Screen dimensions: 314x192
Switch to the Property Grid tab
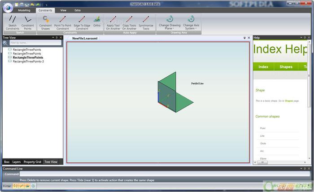(32, 162)
